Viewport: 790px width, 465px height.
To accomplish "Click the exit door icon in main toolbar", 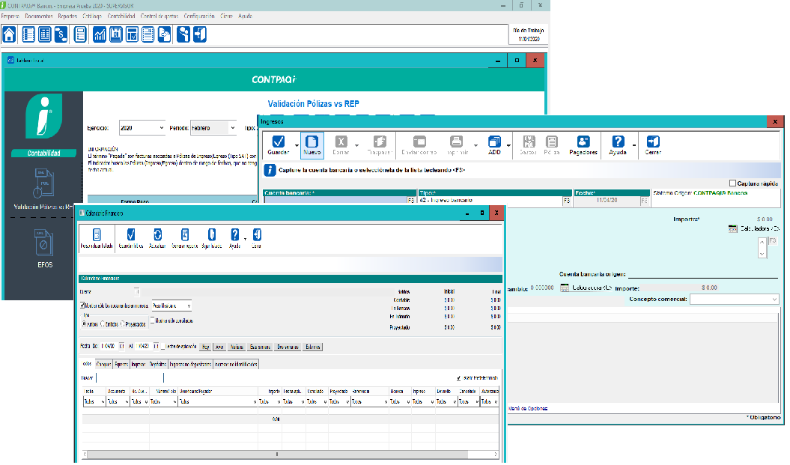I will coord(200,34).
